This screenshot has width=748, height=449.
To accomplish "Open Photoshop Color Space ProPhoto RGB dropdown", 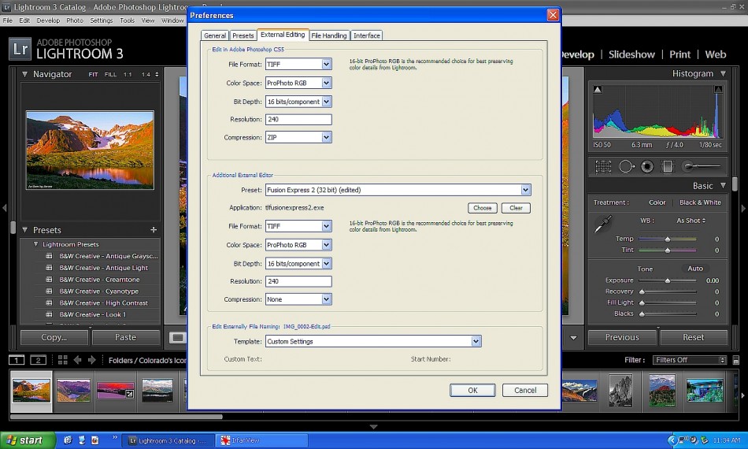I will pyautogui.click(x=298, y=83).
